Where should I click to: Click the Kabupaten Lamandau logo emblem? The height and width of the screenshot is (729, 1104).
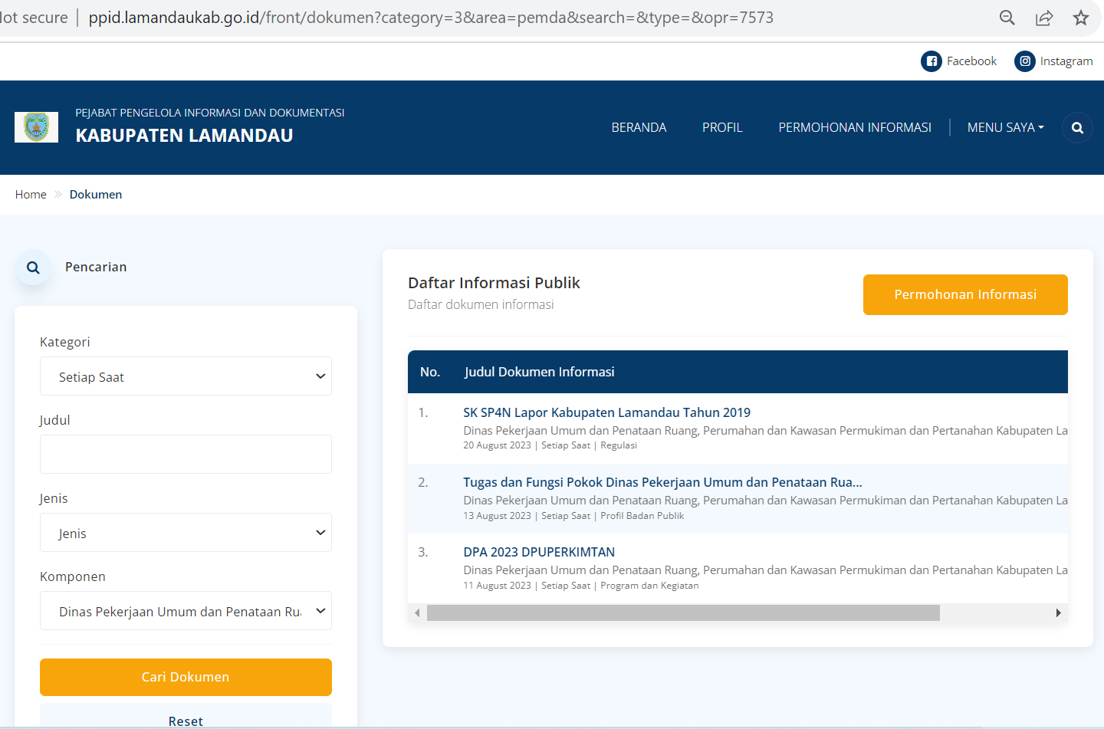36,127
